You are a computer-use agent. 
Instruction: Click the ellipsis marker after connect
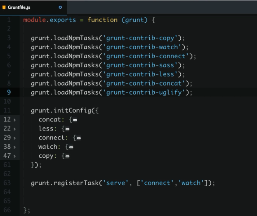tap(79, 138)
